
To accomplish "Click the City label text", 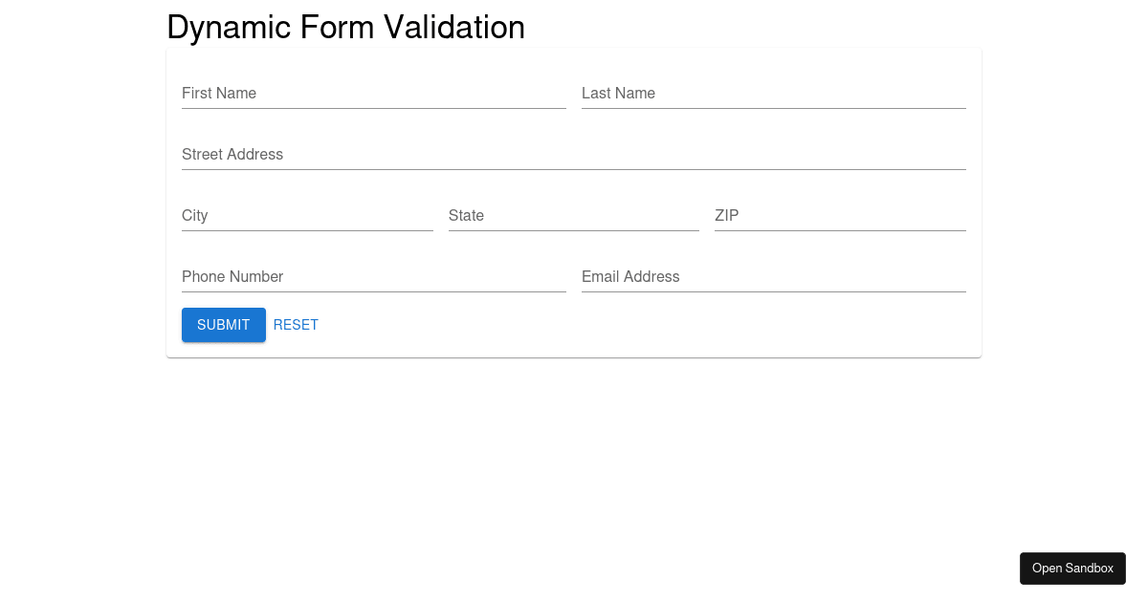I will pyautogui.click(x=195, y=215).
